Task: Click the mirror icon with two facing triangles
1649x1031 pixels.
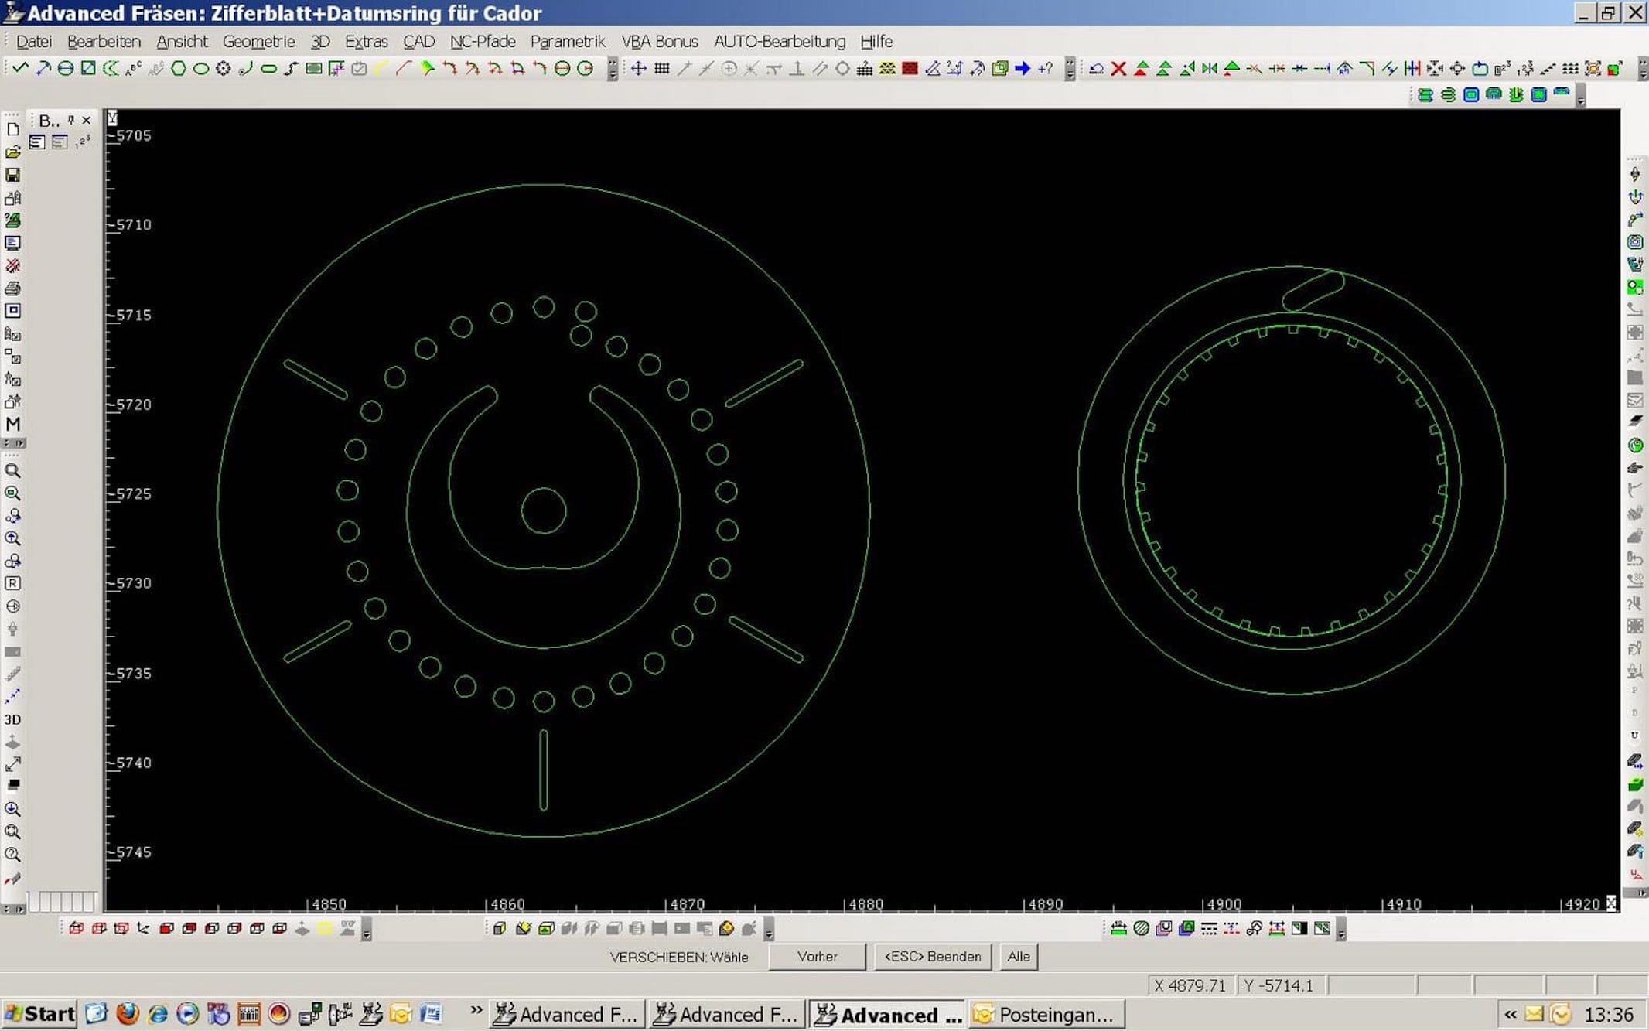Action: tap(1209, 68)
